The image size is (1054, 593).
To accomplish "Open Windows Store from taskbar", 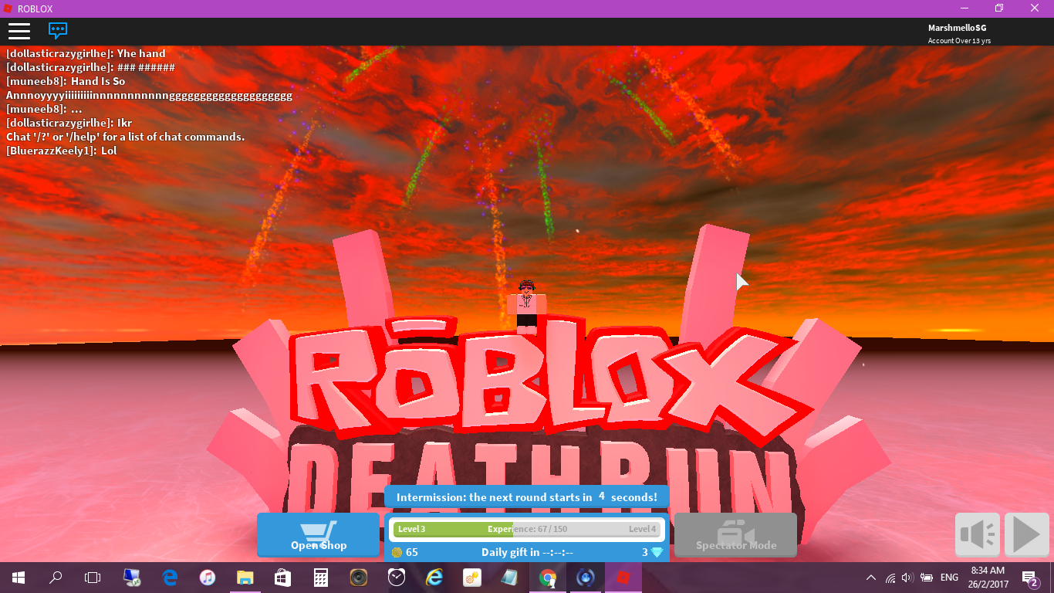I will click(x=283, y=578).
